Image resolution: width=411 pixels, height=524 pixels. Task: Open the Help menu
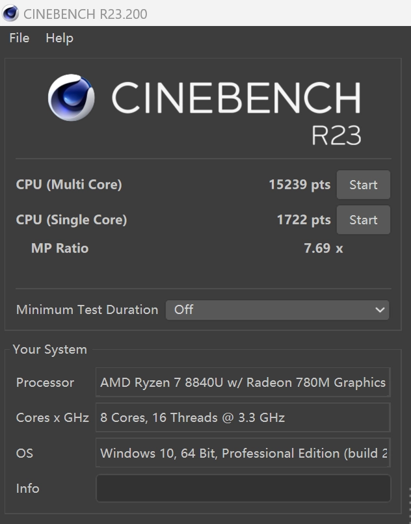tap(59, 38)
